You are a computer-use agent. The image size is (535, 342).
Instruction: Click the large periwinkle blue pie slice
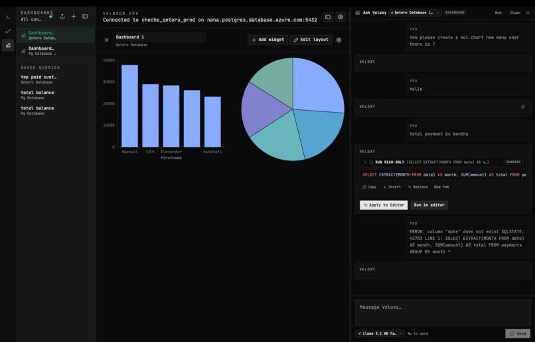point(315,87)
